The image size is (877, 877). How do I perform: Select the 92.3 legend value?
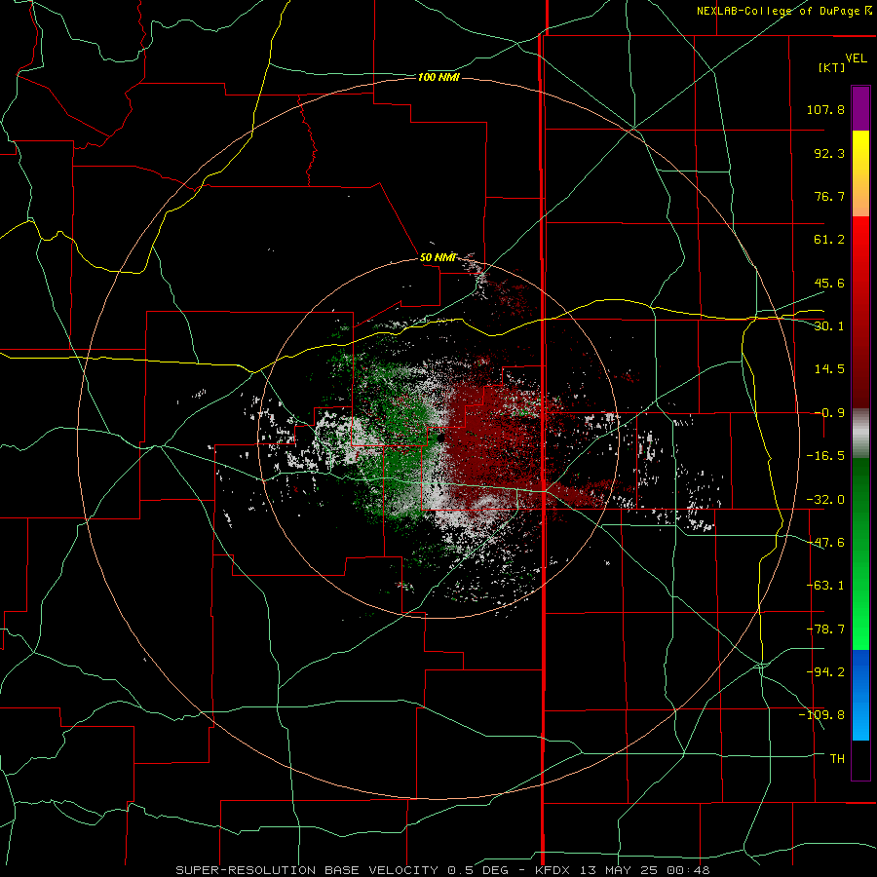829,153
